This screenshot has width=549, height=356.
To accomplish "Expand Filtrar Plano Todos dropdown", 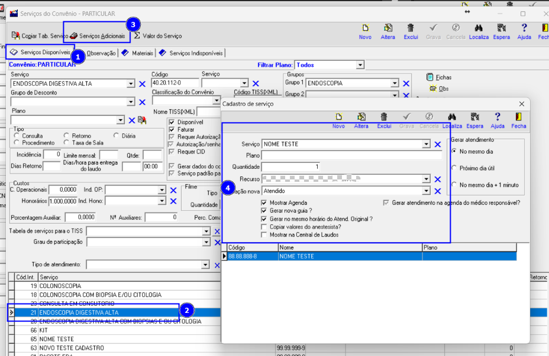I will (360, 65).
